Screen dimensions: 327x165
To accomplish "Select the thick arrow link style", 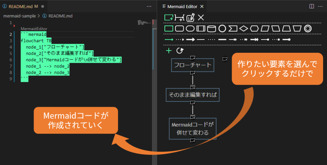I will pos(191,40).
